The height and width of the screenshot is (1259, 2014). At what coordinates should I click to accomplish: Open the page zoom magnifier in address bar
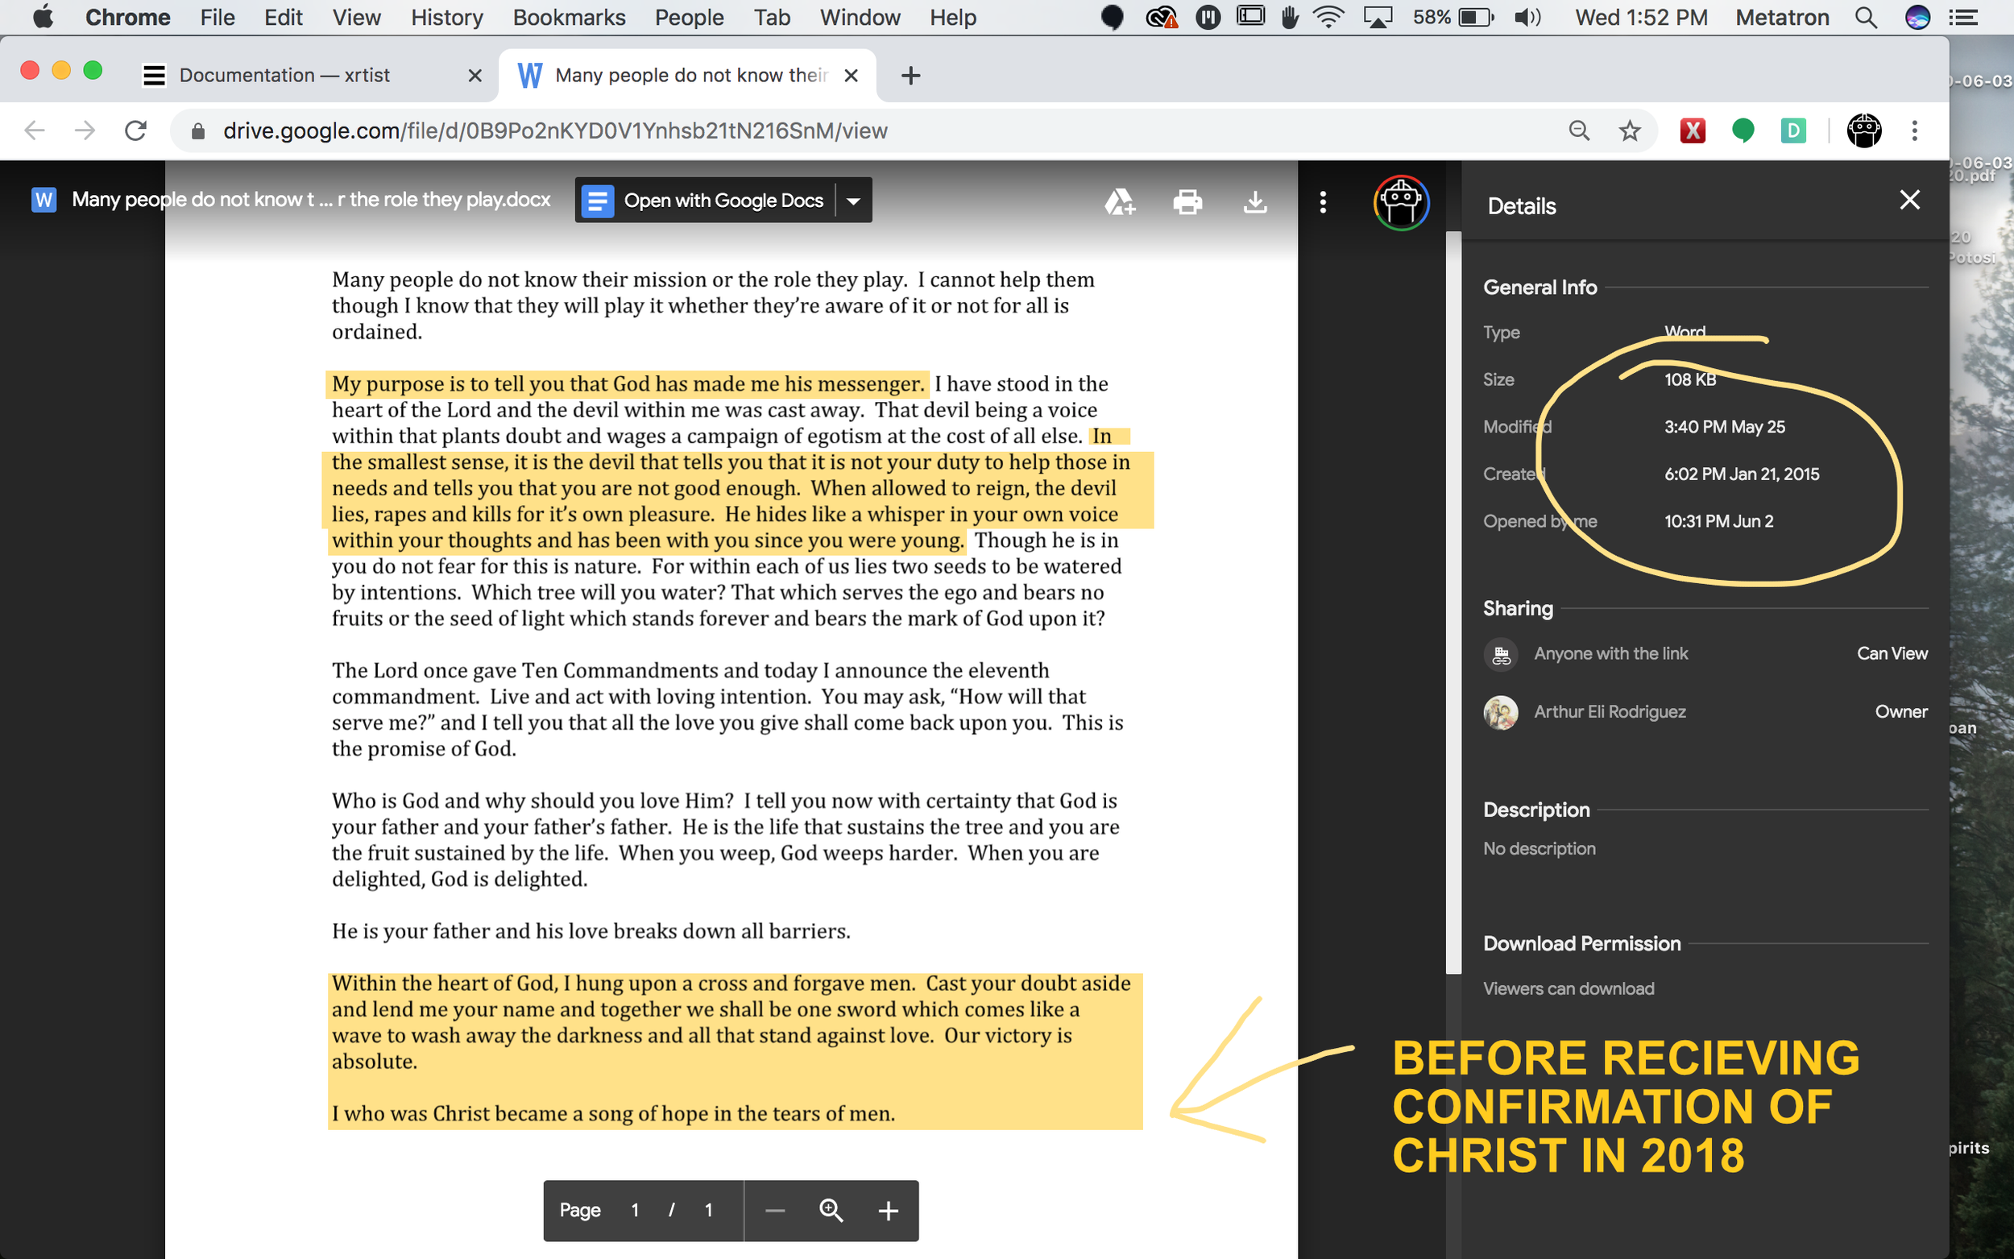click(x=1578, y=130)
